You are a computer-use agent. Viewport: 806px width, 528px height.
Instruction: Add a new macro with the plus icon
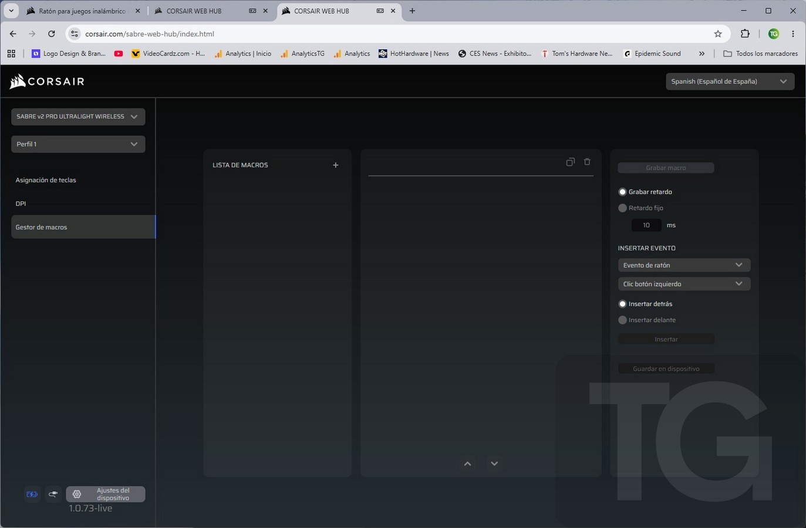336,165
